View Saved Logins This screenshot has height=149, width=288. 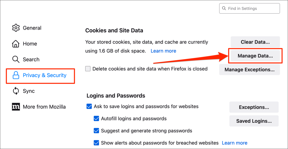[254, 121]
